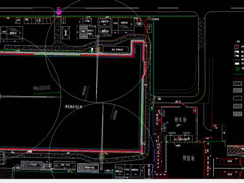
Task: Click the R60000 radius label
Action: pos(42,88)
